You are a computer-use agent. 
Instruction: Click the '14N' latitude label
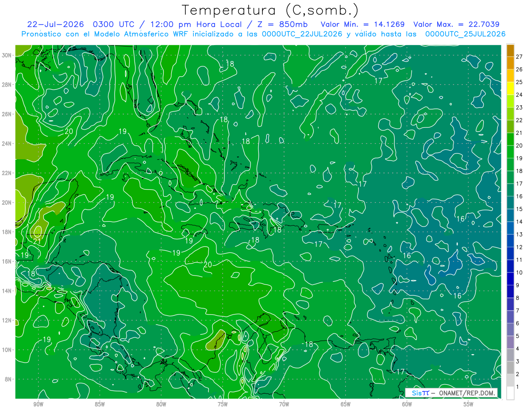[x=8, y=291]
